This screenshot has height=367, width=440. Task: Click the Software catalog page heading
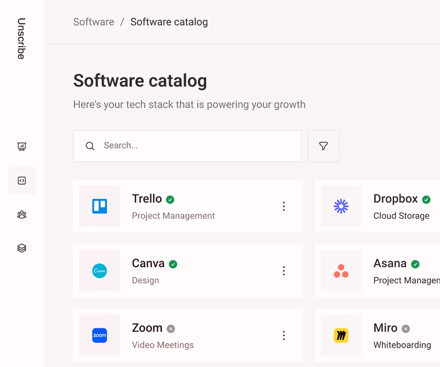tap(140, 81)
